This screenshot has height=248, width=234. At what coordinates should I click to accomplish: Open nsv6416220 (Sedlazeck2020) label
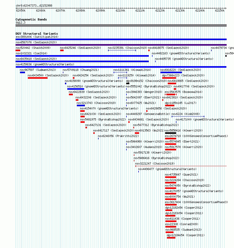[181, 70]
